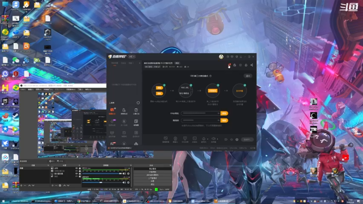Open mode dropdown beside companion logo

click(x=132, y=57)
